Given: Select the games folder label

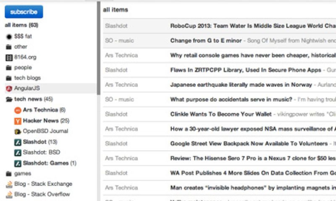Looking at the screenshot, I should 23,174.
